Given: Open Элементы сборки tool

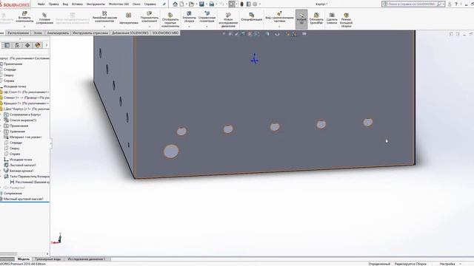Looking at the screenshot, I should point(190,17).
